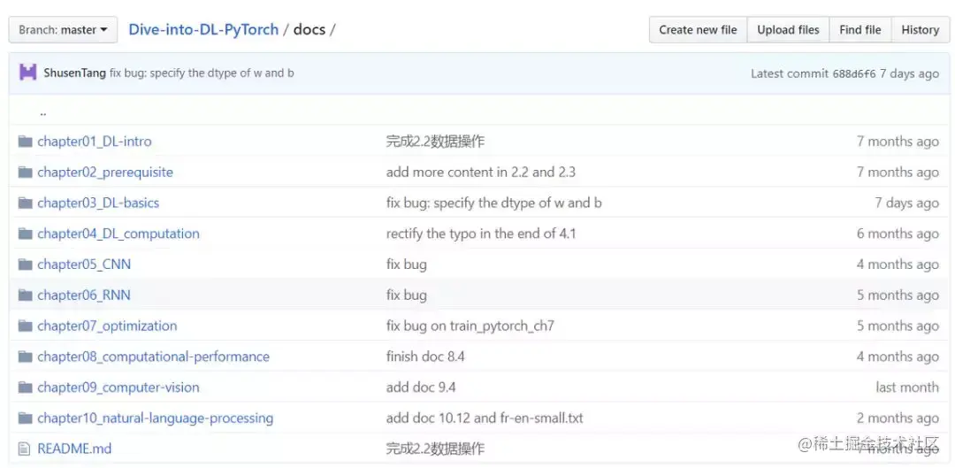Click 'add doc 9.4' commit message
The height and width of the screenshot is (468, 955).
click(421, 387)
